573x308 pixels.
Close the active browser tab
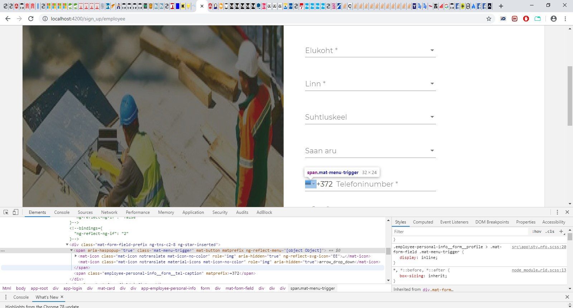pos(202,6)
